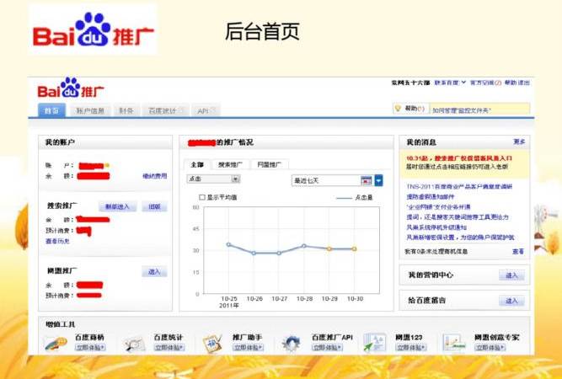Image resolution: width=562 pixels, height=379 pixels.
Task: Open the calendar icon in the date field
Action: pyautogui.click(x=366, y=180)
